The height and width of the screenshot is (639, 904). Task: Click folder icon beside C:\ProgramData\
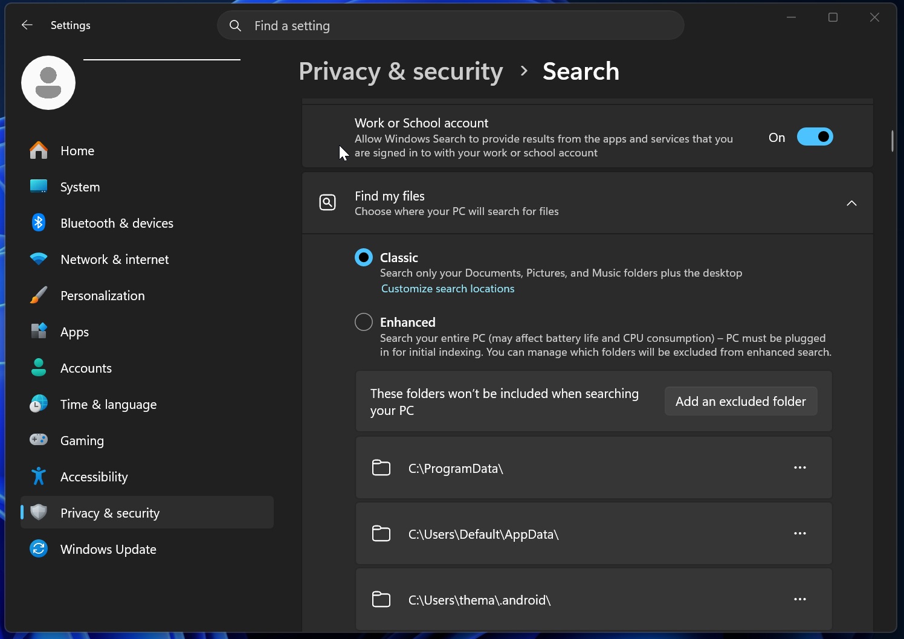[x=381, y=467]
